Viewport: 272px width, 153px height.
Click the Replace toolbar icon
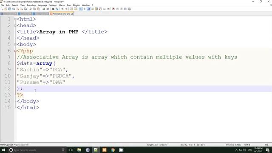point(57,9)
